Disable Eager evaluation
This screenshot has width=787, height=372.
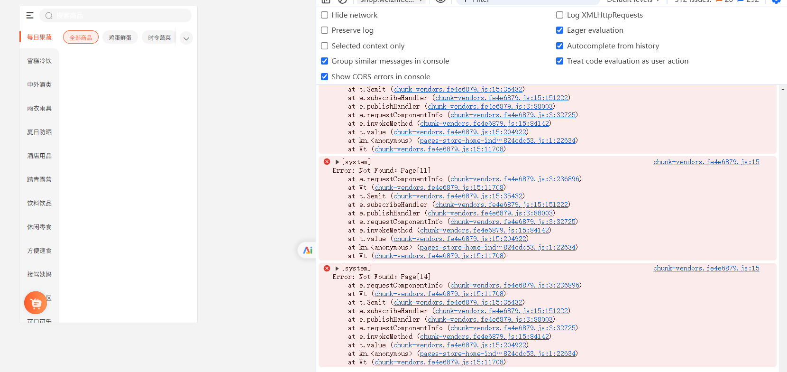560,30
